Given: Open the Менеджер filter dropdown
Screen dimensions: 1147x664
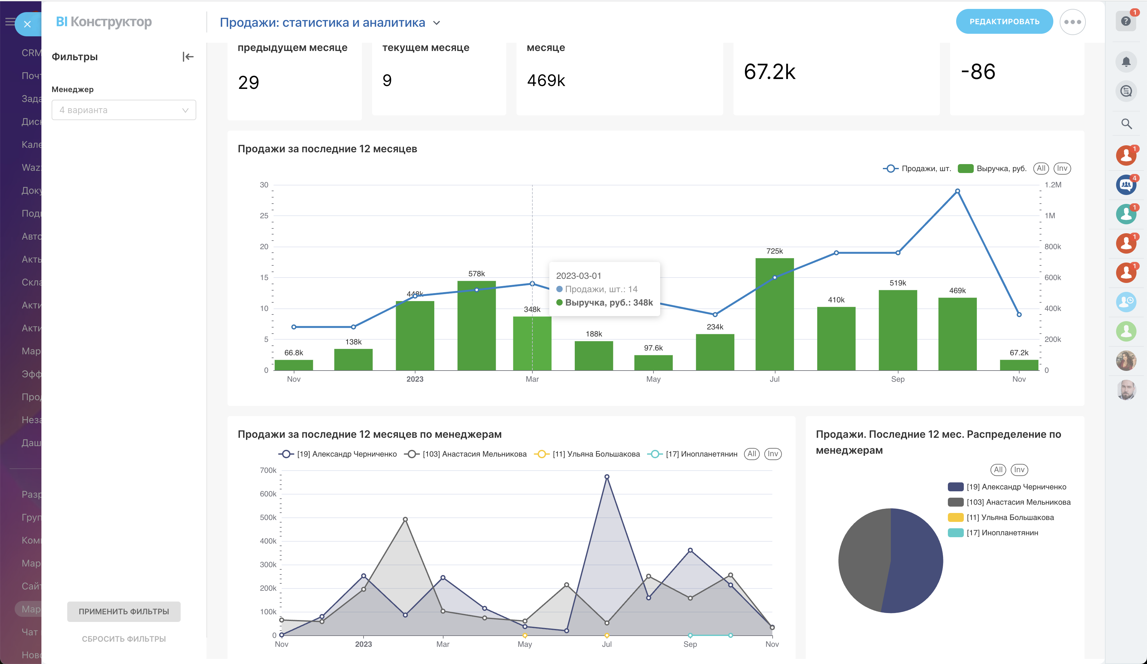Looking at the screenshot, I should (x=124, y=110).
